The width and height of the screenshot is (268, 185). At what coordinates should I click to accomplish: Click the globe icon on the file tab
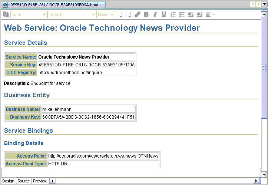[x=5, y=5]
